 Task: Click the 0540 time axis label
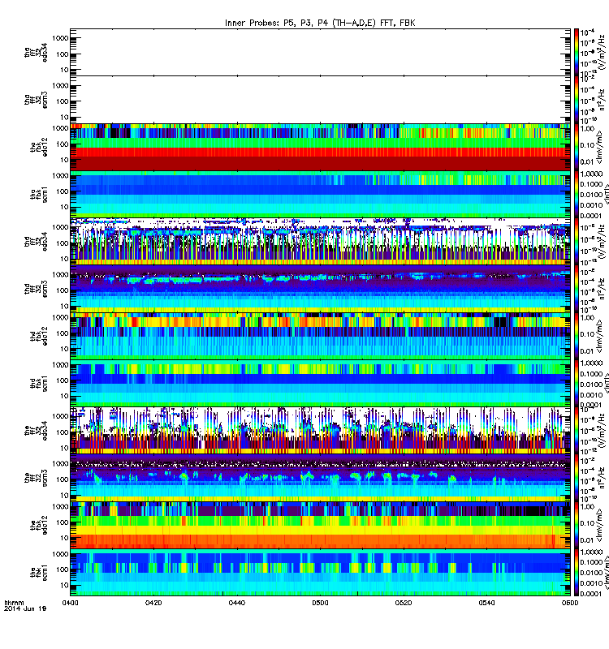(x=486, y=603)
